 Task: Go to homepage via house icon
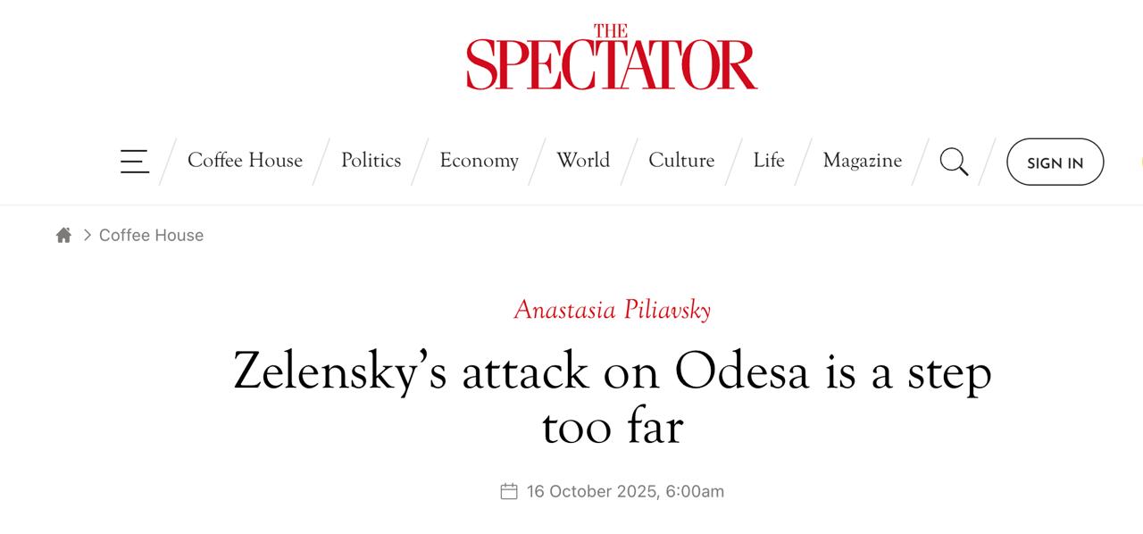[x=63, y=235]
